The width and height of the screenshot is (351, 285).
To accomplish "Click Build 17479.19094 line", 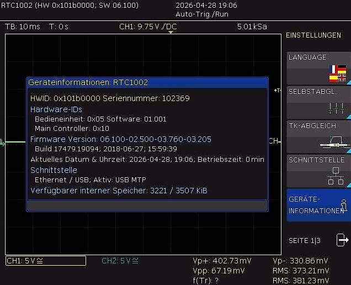I will pyautogui.click(x=106, y=149).
